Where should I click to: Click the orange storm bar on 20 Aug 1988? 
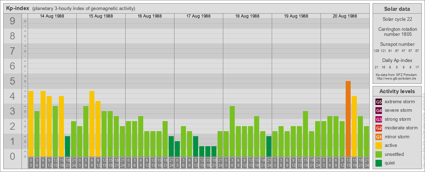[x=348, y=119]
